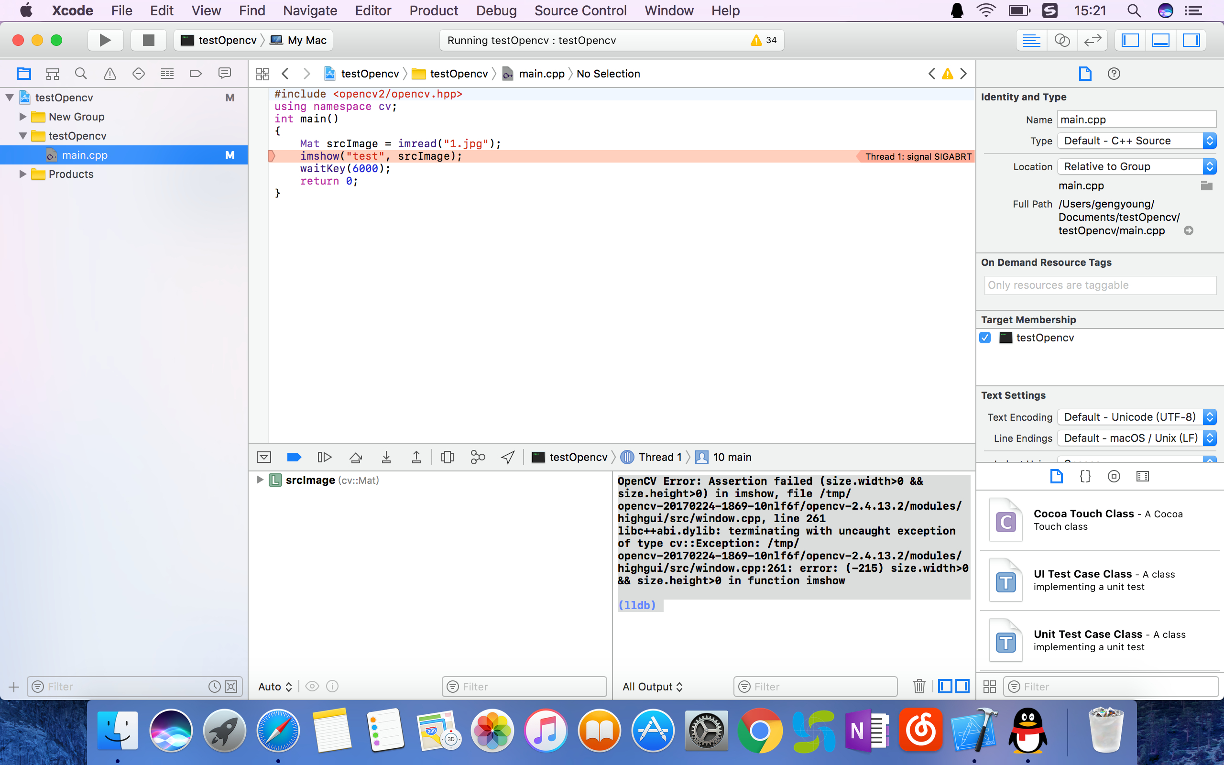Open the Source Control menu
The height and width of the screenshot is (765, 1224).
[580, 11]
